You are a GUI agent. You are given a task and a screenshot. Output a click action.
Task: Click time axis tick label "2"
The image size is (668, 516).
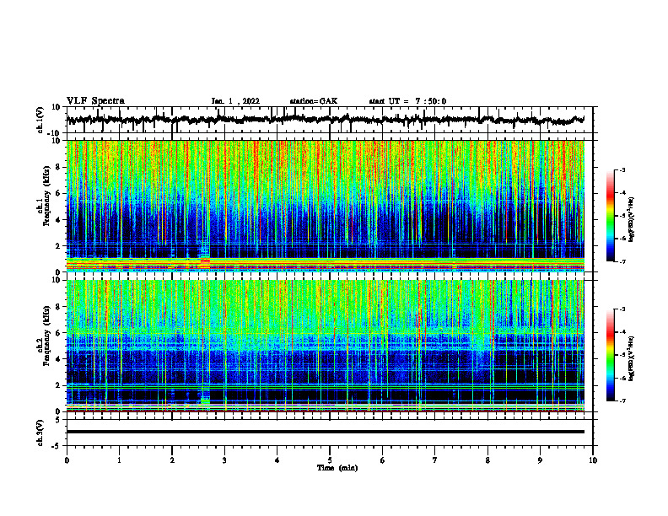coord(172,460)
